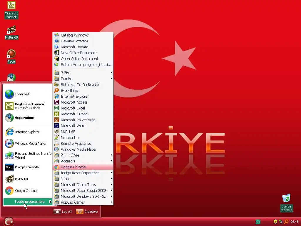Click the Internet globe icon in Start menu
The image size is (301, 226).
click(9, 94)
